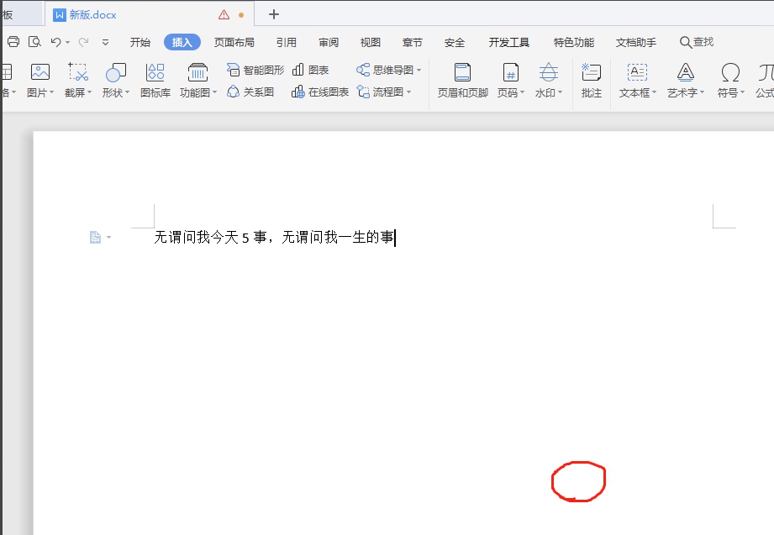Viewport: 774px width, 535px height.
Task: Click the 图片 (Picture) insert icon
Action: [x=39, y=73]
